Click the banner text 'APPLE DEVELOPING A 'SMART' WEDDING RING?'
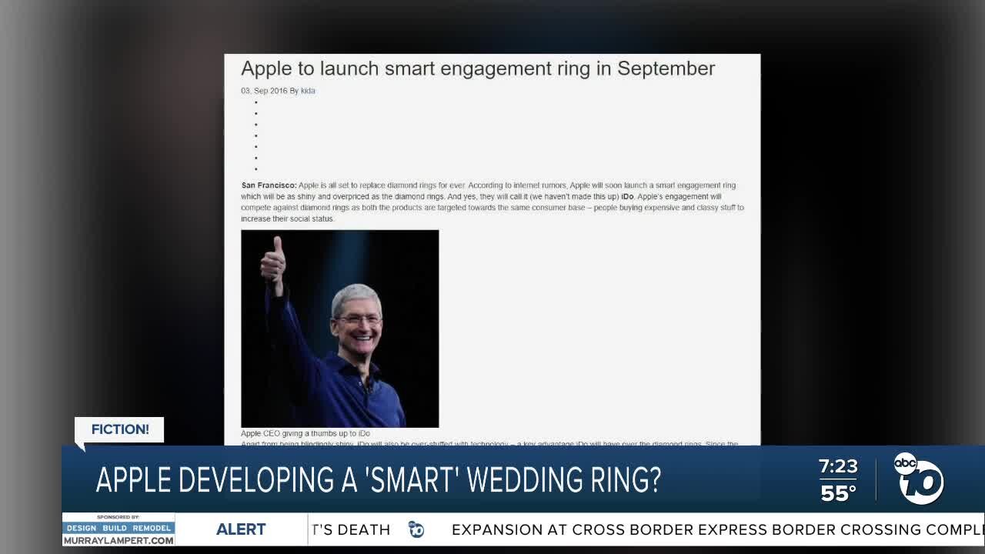The image size is (985, 554). pyautogui.click(x=378, y=480)
